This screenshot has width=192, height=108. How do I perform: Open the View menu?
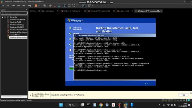13,6
